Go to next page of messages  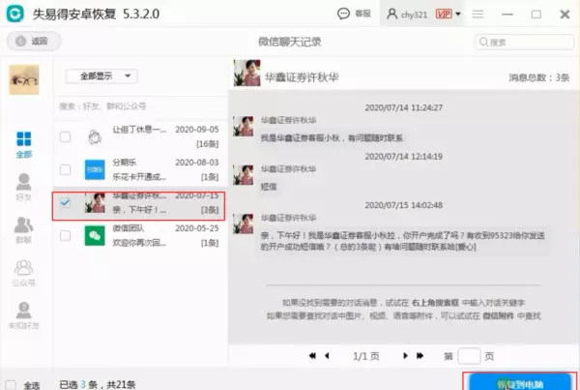pyautogui.click(x=405, y=356)
